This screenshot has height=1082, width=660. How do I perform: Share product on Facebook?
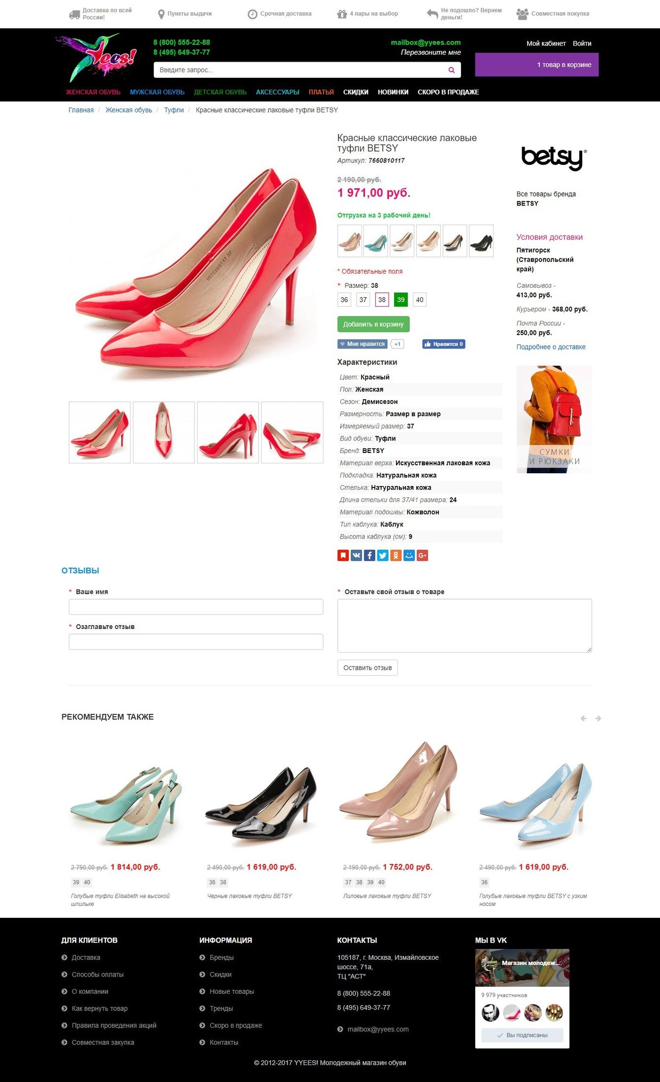tap(369, 556)
